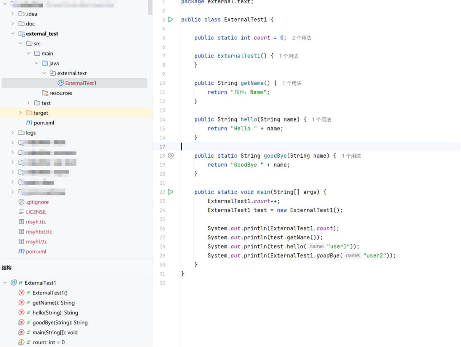The image size is (461, 347).
Task: Click method icon of main(String[]) in Structure
Action: click(x=21, y=332)
